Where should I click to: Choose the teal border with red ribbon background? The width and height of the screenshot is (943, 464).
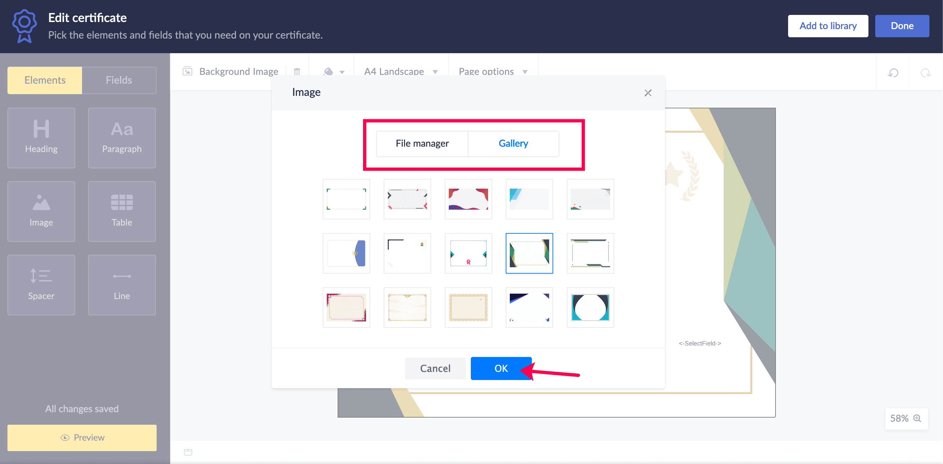(468, 253)
